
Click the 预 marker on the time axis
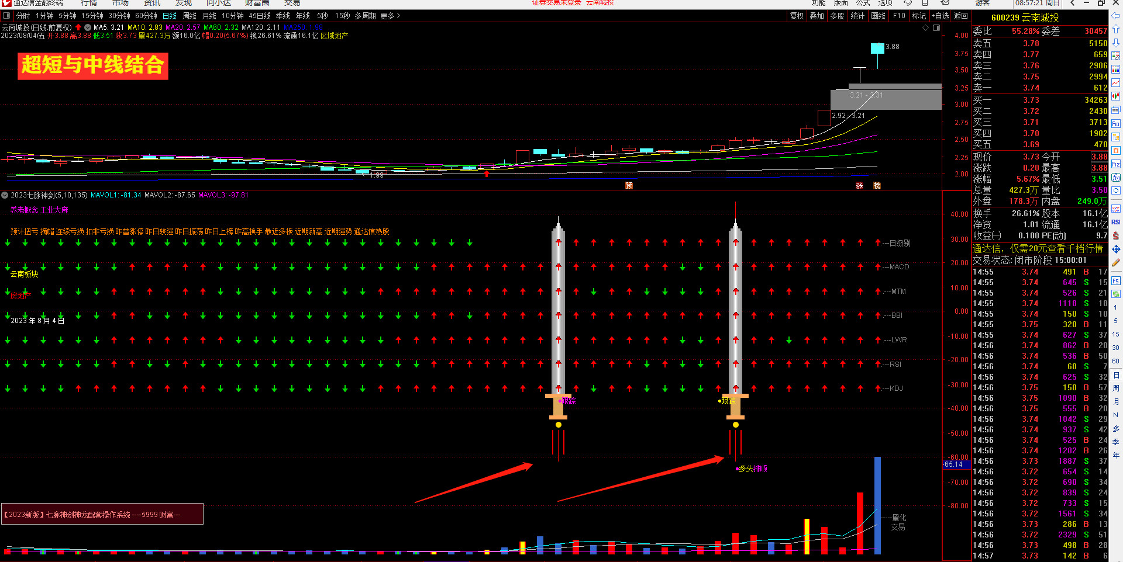(629, 186)
